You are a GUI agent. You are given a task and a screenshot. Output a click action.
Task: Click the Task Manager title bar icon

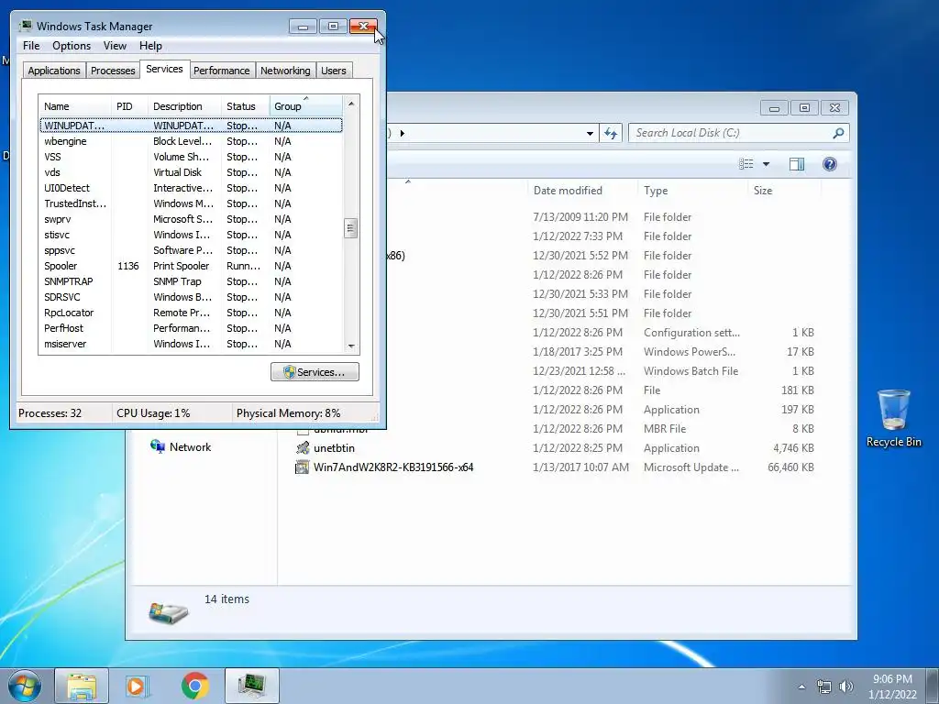25,26
